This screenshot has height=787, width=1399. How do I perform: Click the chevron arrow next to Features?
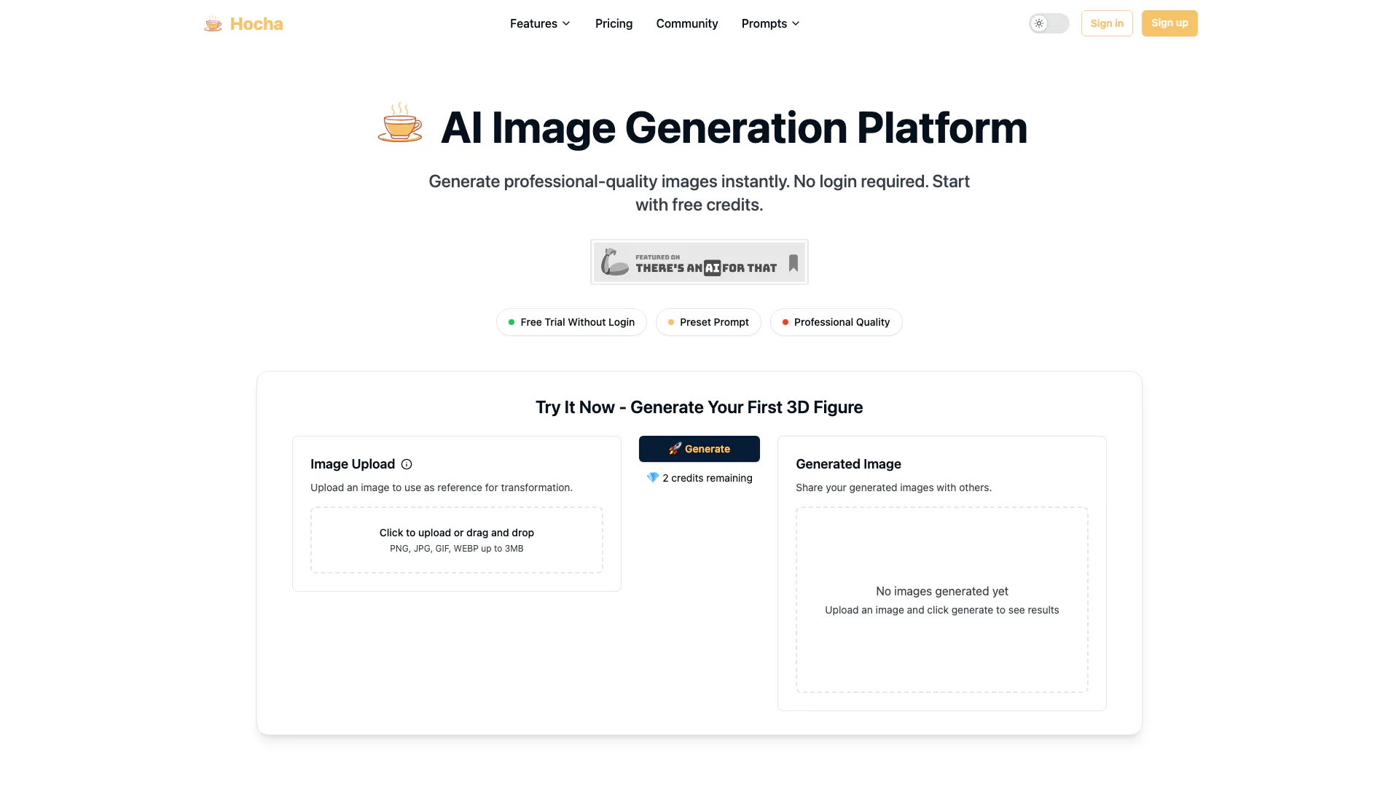point(566,23)
